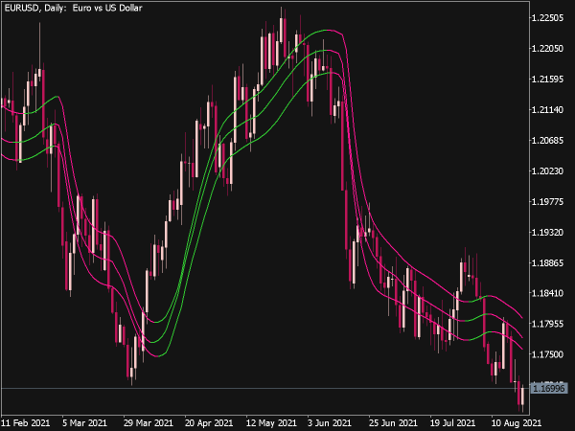Screen dimensions: 575x431
Task: Click the 1.19775 price level label
Action: click(x=547, y=201)
